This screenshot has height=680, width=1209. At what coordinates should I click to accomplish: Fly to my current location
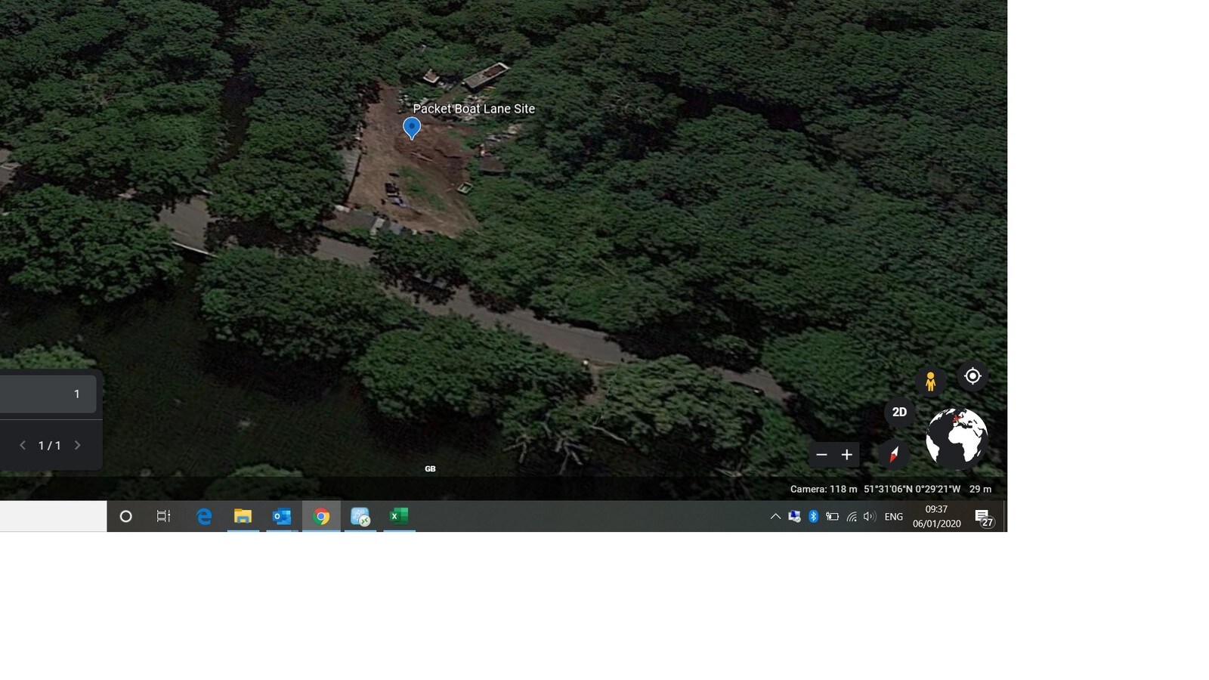pos(972,376)
